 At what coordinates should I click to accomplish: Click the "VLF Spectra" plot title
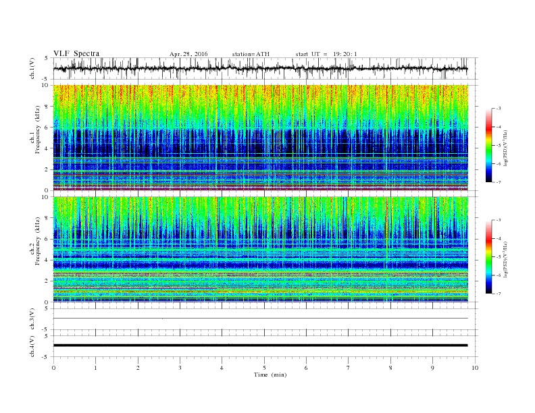tap(76, 53)
